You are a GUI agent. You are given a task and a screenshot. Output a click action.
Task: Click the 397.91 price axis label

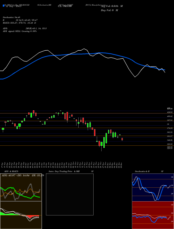(170, 120)
